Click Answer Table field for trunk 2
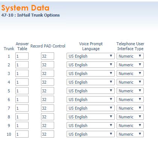 [x=22, y=65]
